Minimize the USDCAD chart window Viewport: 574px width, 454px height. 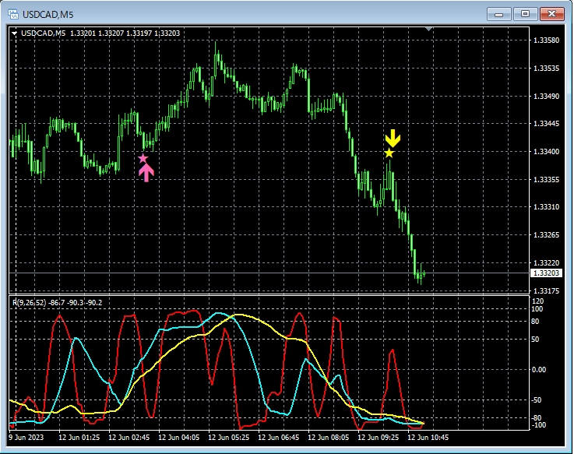click(498, 13)
